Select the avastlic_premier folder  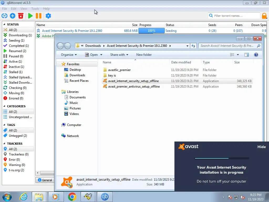click(x=119, y=70)
